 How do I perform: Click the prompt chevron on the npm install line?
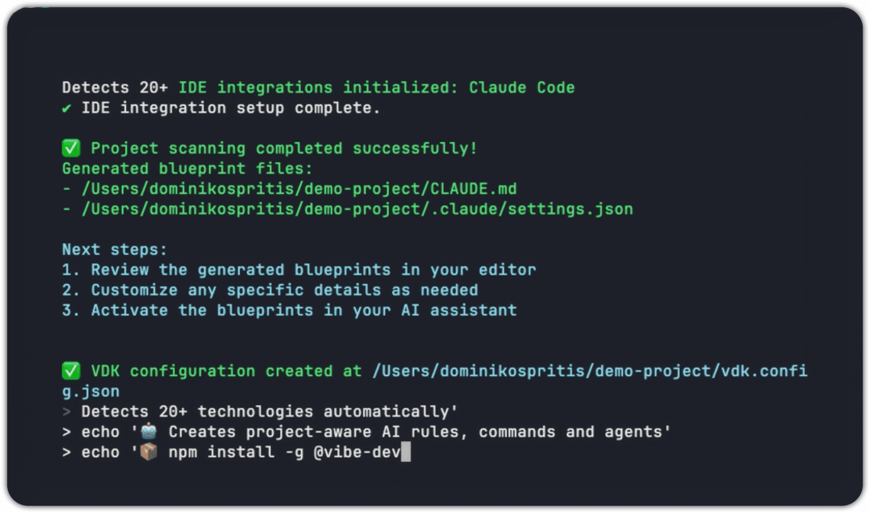pos(66,452)
